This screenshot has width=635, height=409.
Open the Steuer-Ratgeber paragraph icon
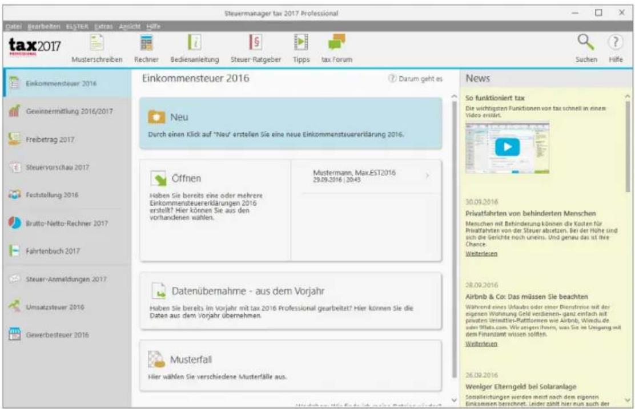click(x=255, y=42)
